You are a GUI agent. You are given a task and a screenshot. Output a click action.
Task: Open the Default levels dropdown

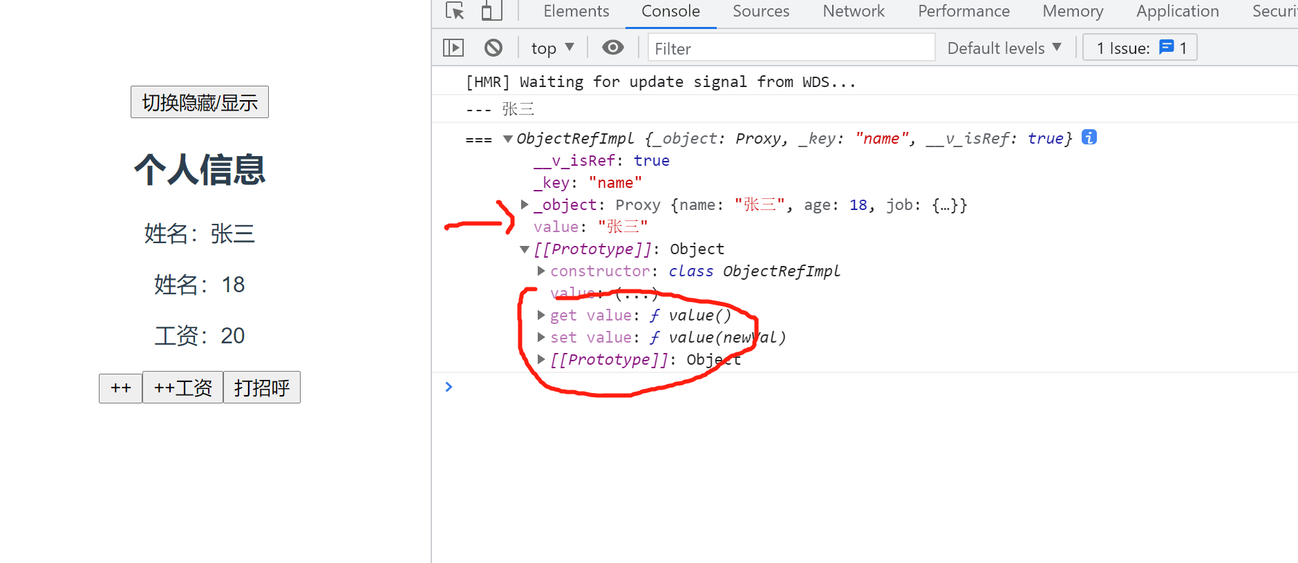tap(1004, 48)
